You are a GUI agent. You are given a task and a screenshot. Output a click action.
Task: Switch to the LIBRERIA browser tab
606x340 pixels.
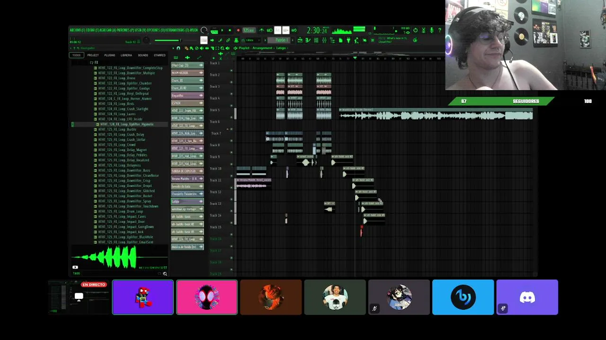coord(126,55)
